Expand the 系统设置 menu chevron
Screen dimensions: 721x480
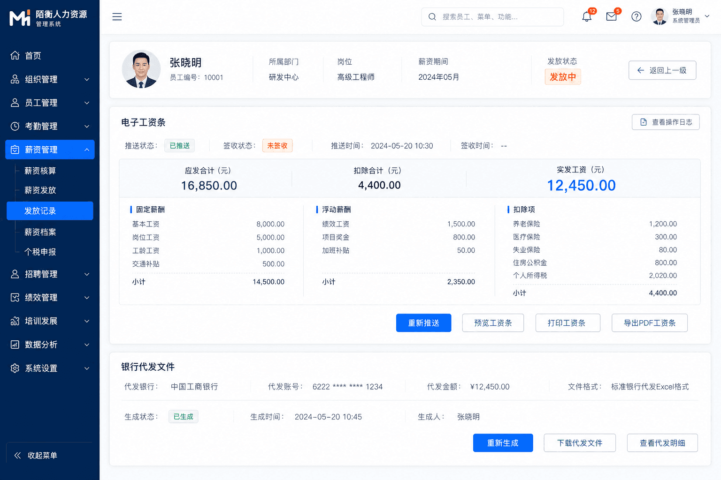(87, 368)
